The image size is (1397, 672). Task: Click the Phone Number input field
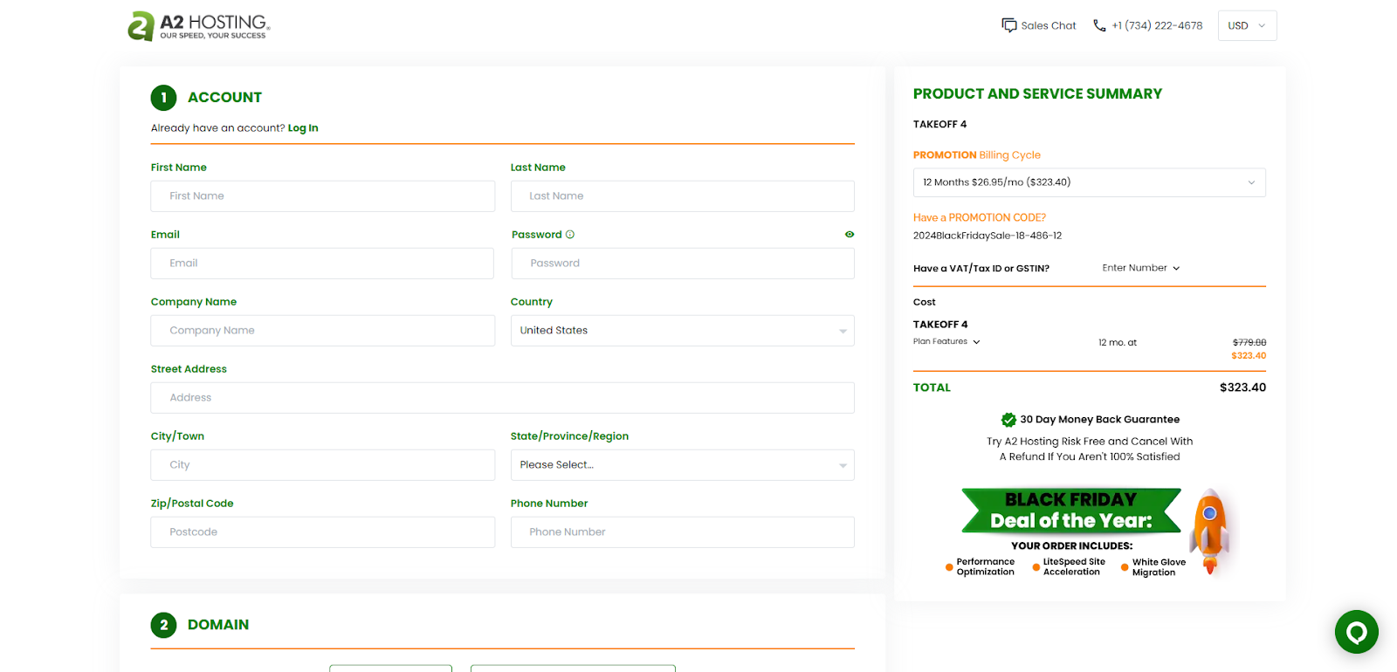682,532
